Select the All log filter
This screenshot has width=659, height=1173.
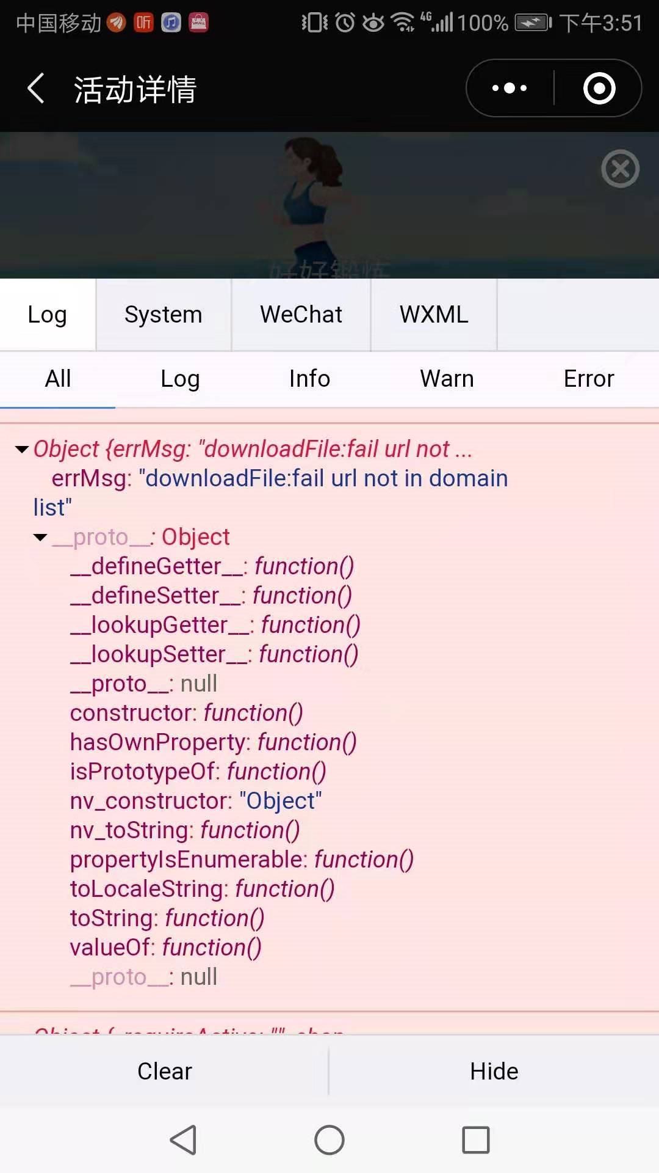(58, 379)
